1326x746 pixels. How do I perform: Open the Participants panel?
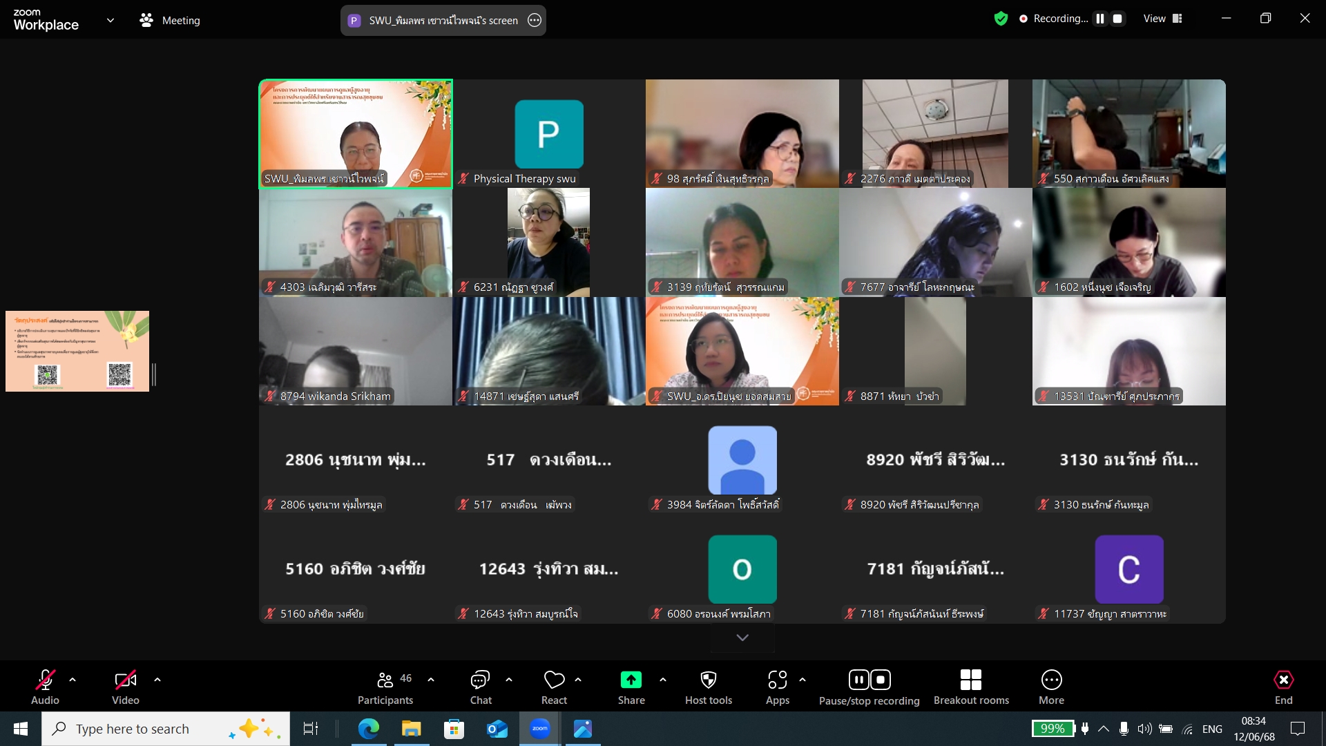coord(385,687)
